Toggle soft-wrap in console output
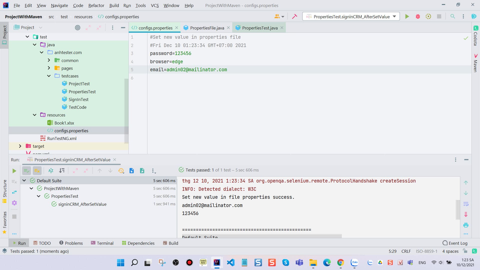480x270 pixels. click(x=466, y=204)
